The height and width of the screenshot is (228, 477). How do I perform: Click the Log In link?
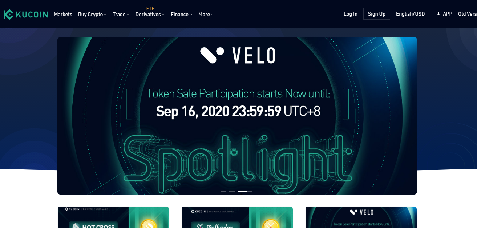point(351,14)
